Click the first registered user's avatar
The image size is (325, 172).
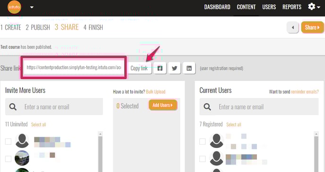pyautogui.click(x=216, y=140)
